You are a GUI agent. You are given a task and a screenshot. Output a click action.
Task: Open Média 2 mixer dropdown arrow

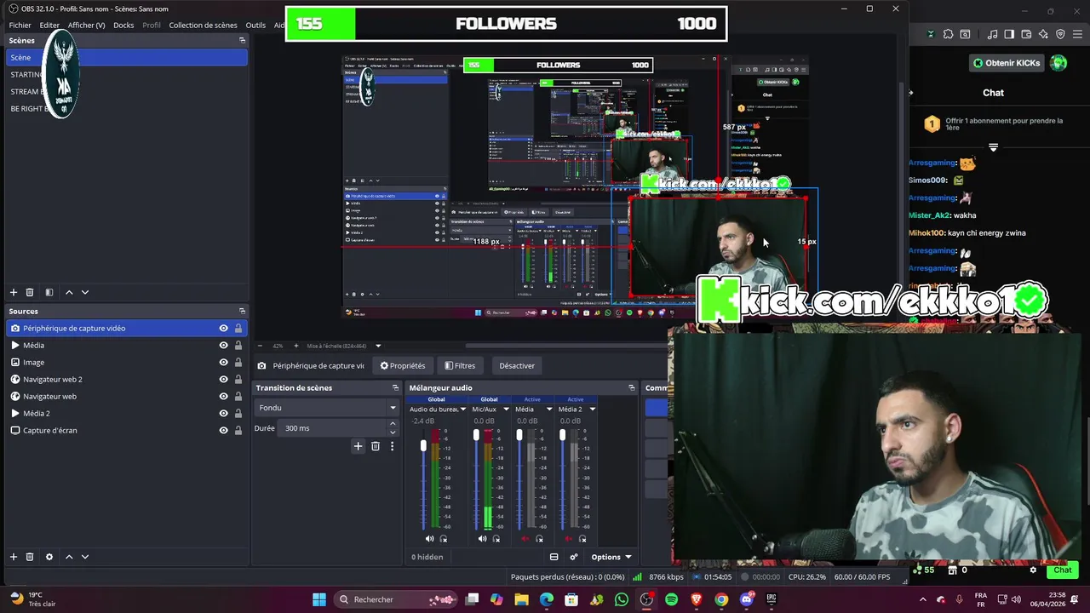pyautogui.click(x=592, y=410)
